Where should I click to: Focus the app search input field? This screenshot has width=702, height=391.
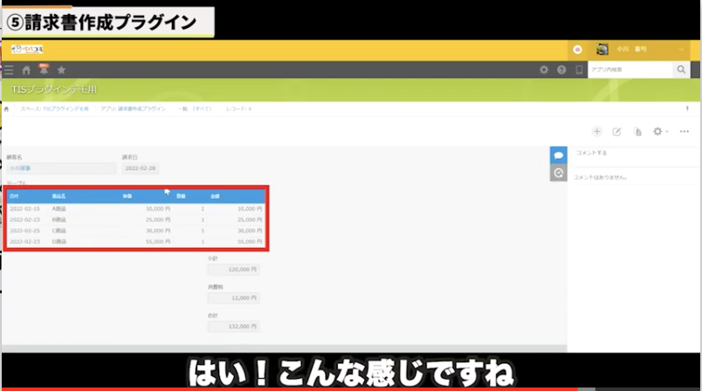pos(629,70)
